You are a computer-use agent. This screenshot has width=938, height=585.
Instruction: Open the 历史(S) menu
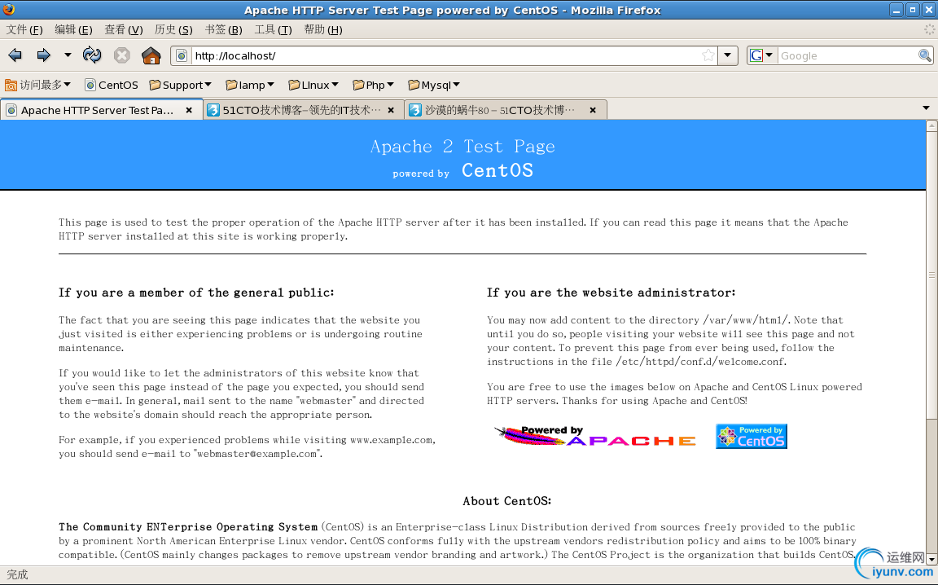pos(173,30)
